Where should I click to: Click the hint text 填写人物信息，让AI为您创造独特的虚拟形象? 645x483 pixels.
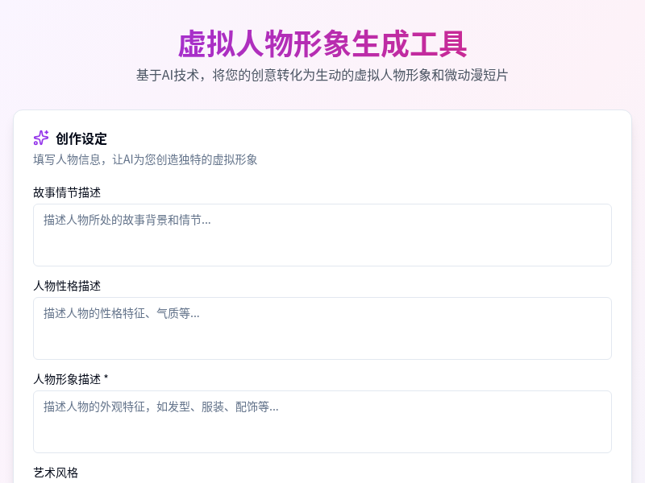pos(145,159)
